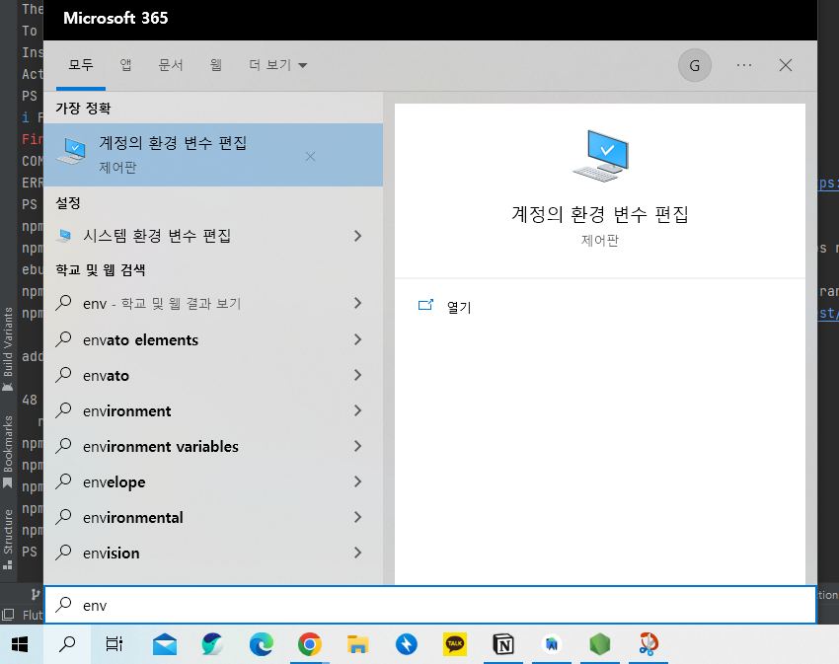Expand the 'envision' suggestion chevron

pos(358,553)
